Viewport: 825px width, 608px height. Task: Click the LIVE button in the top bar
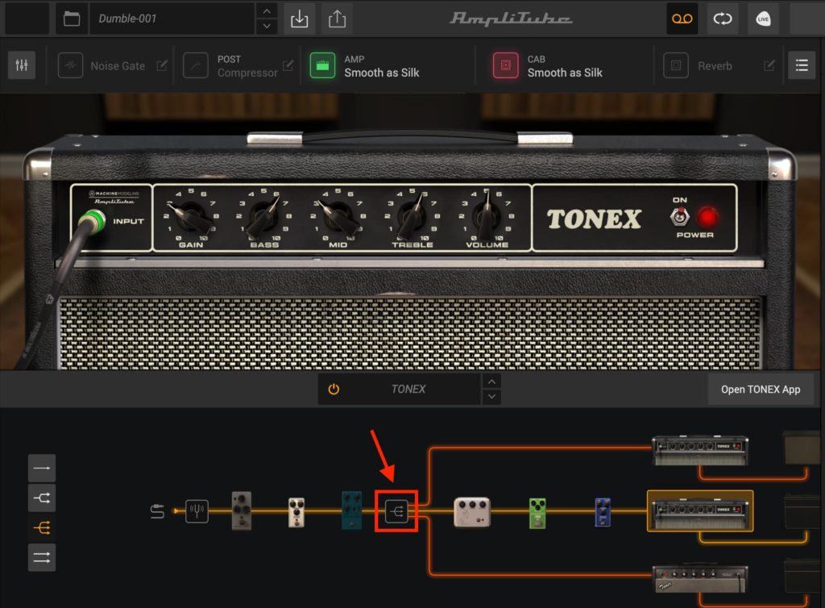[x=762, y=19]
